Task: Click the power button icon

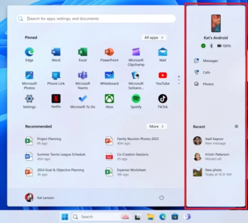Action: [x=161, y=197]
